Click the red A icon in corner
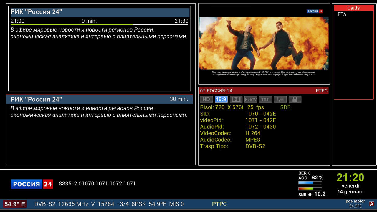This screenshot has height=212, width=377. pyautogui.click(x=372, y=204)
